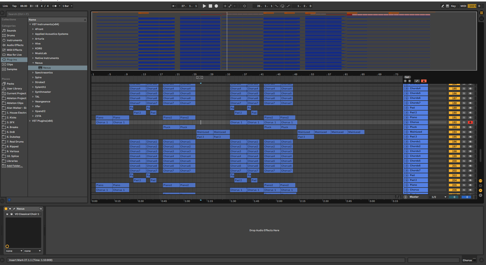The image size is (486, 265).
Task: Toggle the Automation Arm icon
Action: pyautogui.click(x=230, y=6)
